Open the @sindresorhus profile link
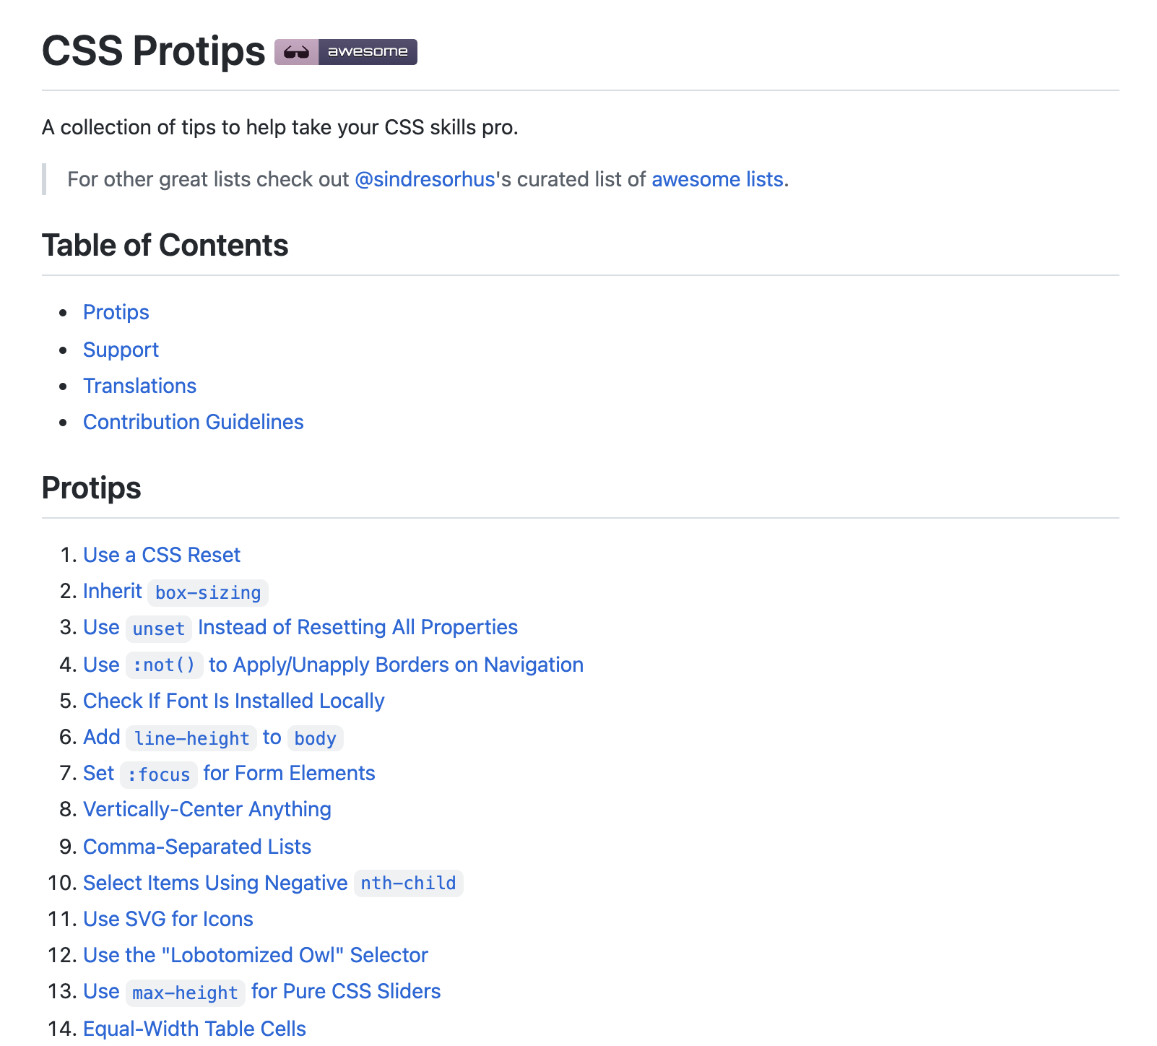This screenshot has height=1046, width=1157. coord(425,179)
